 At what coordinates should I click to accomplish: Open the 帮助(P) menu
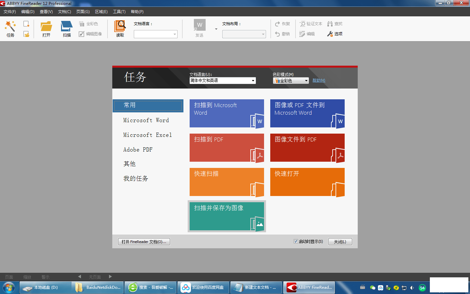(x=137, y=12)
